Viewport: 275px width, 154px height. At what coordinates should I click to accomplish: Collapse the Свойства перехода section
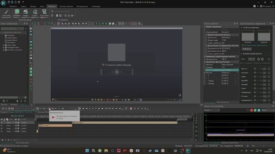[x=241, y=27]
